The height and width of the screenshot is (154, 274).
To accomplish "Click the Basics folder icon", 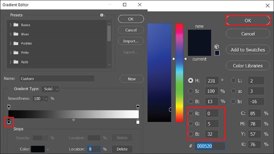I will (16, 25).
